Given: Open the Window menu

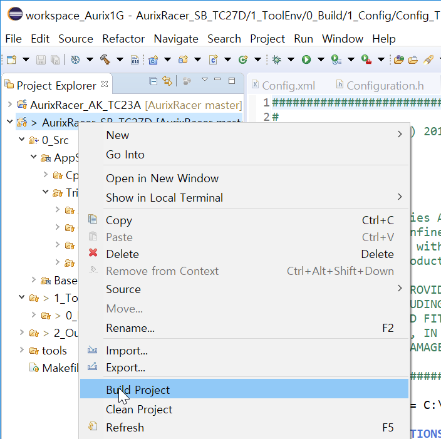Looking at the screenshot, I should pyautogui.click(x=343, y=39).
